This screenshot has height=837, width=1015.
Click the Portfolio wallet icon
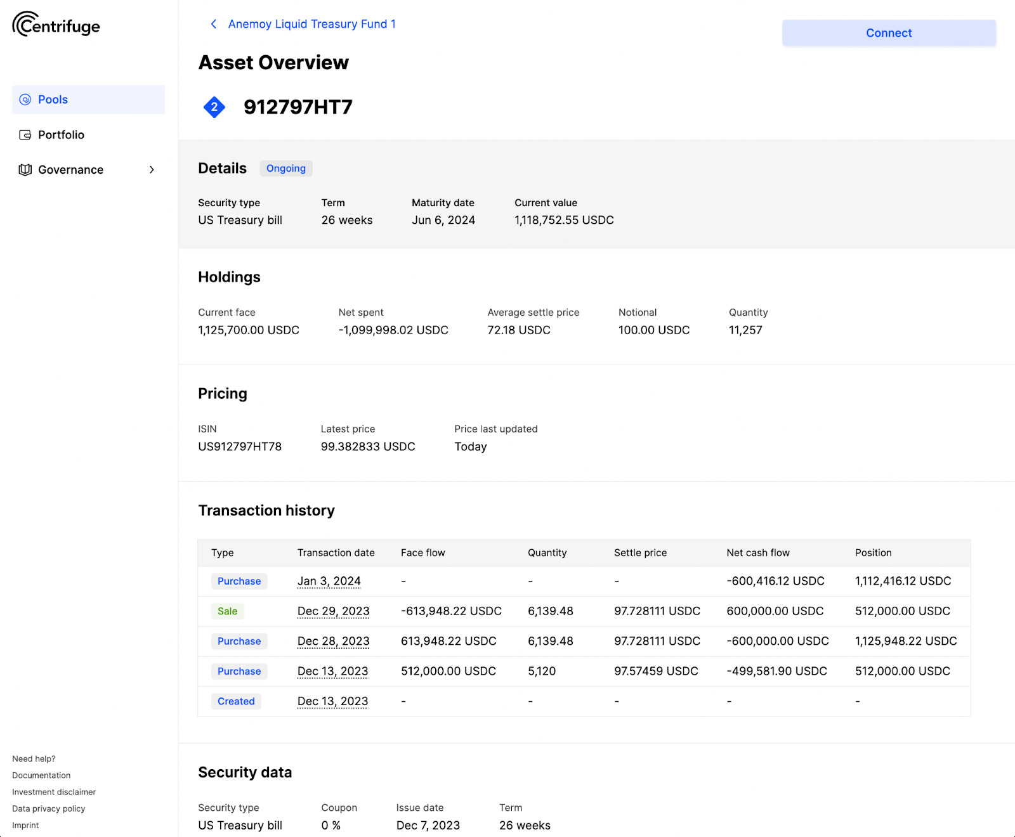click(25, 134)
